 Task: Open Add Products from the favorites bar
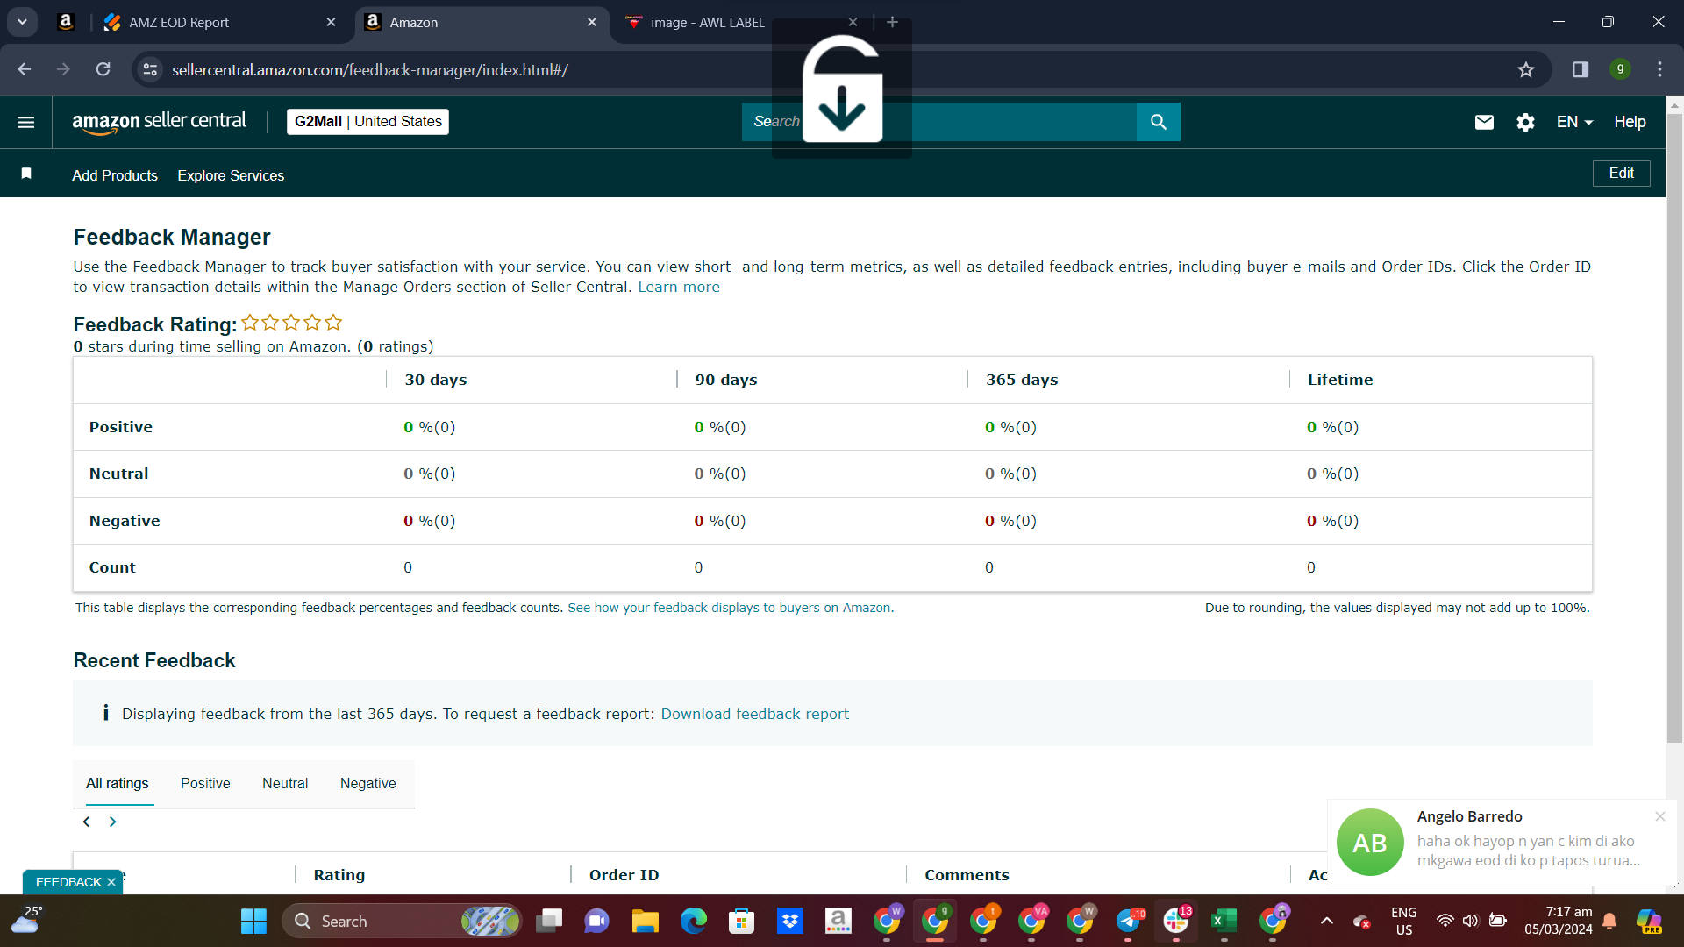click(x=115, y=175)
